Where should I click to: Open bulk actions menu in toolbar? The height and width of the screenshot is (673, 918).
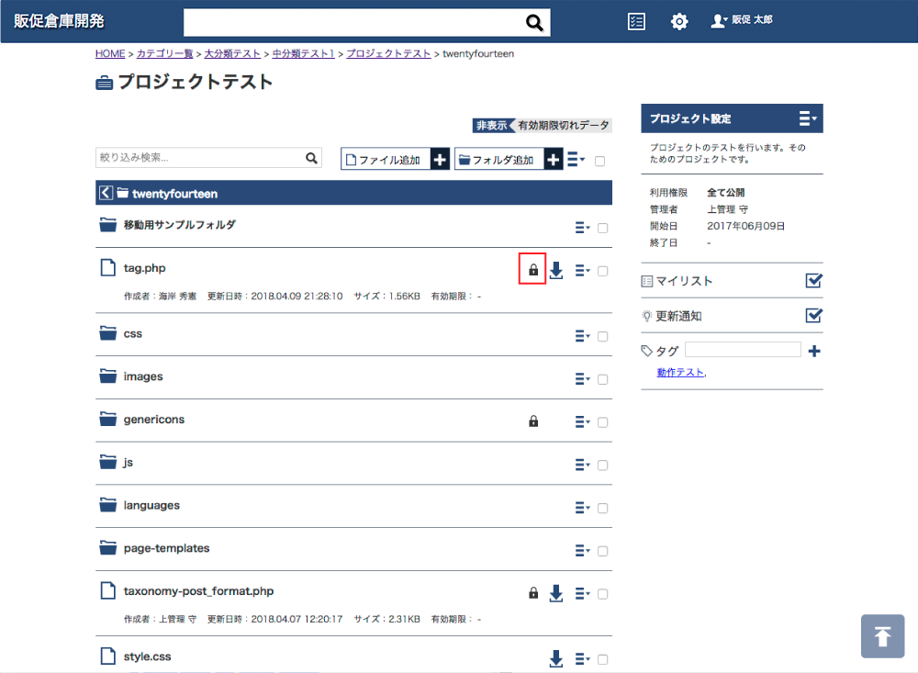[x=577, y=160]
